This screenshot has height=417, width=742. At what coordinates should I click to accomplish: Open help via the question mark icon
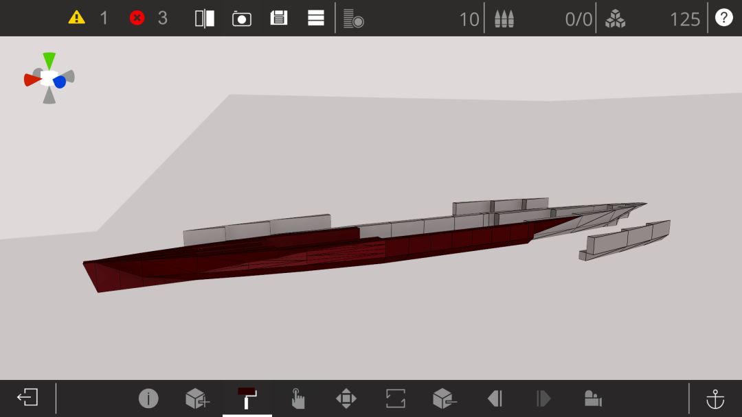(x=723, y=17)
